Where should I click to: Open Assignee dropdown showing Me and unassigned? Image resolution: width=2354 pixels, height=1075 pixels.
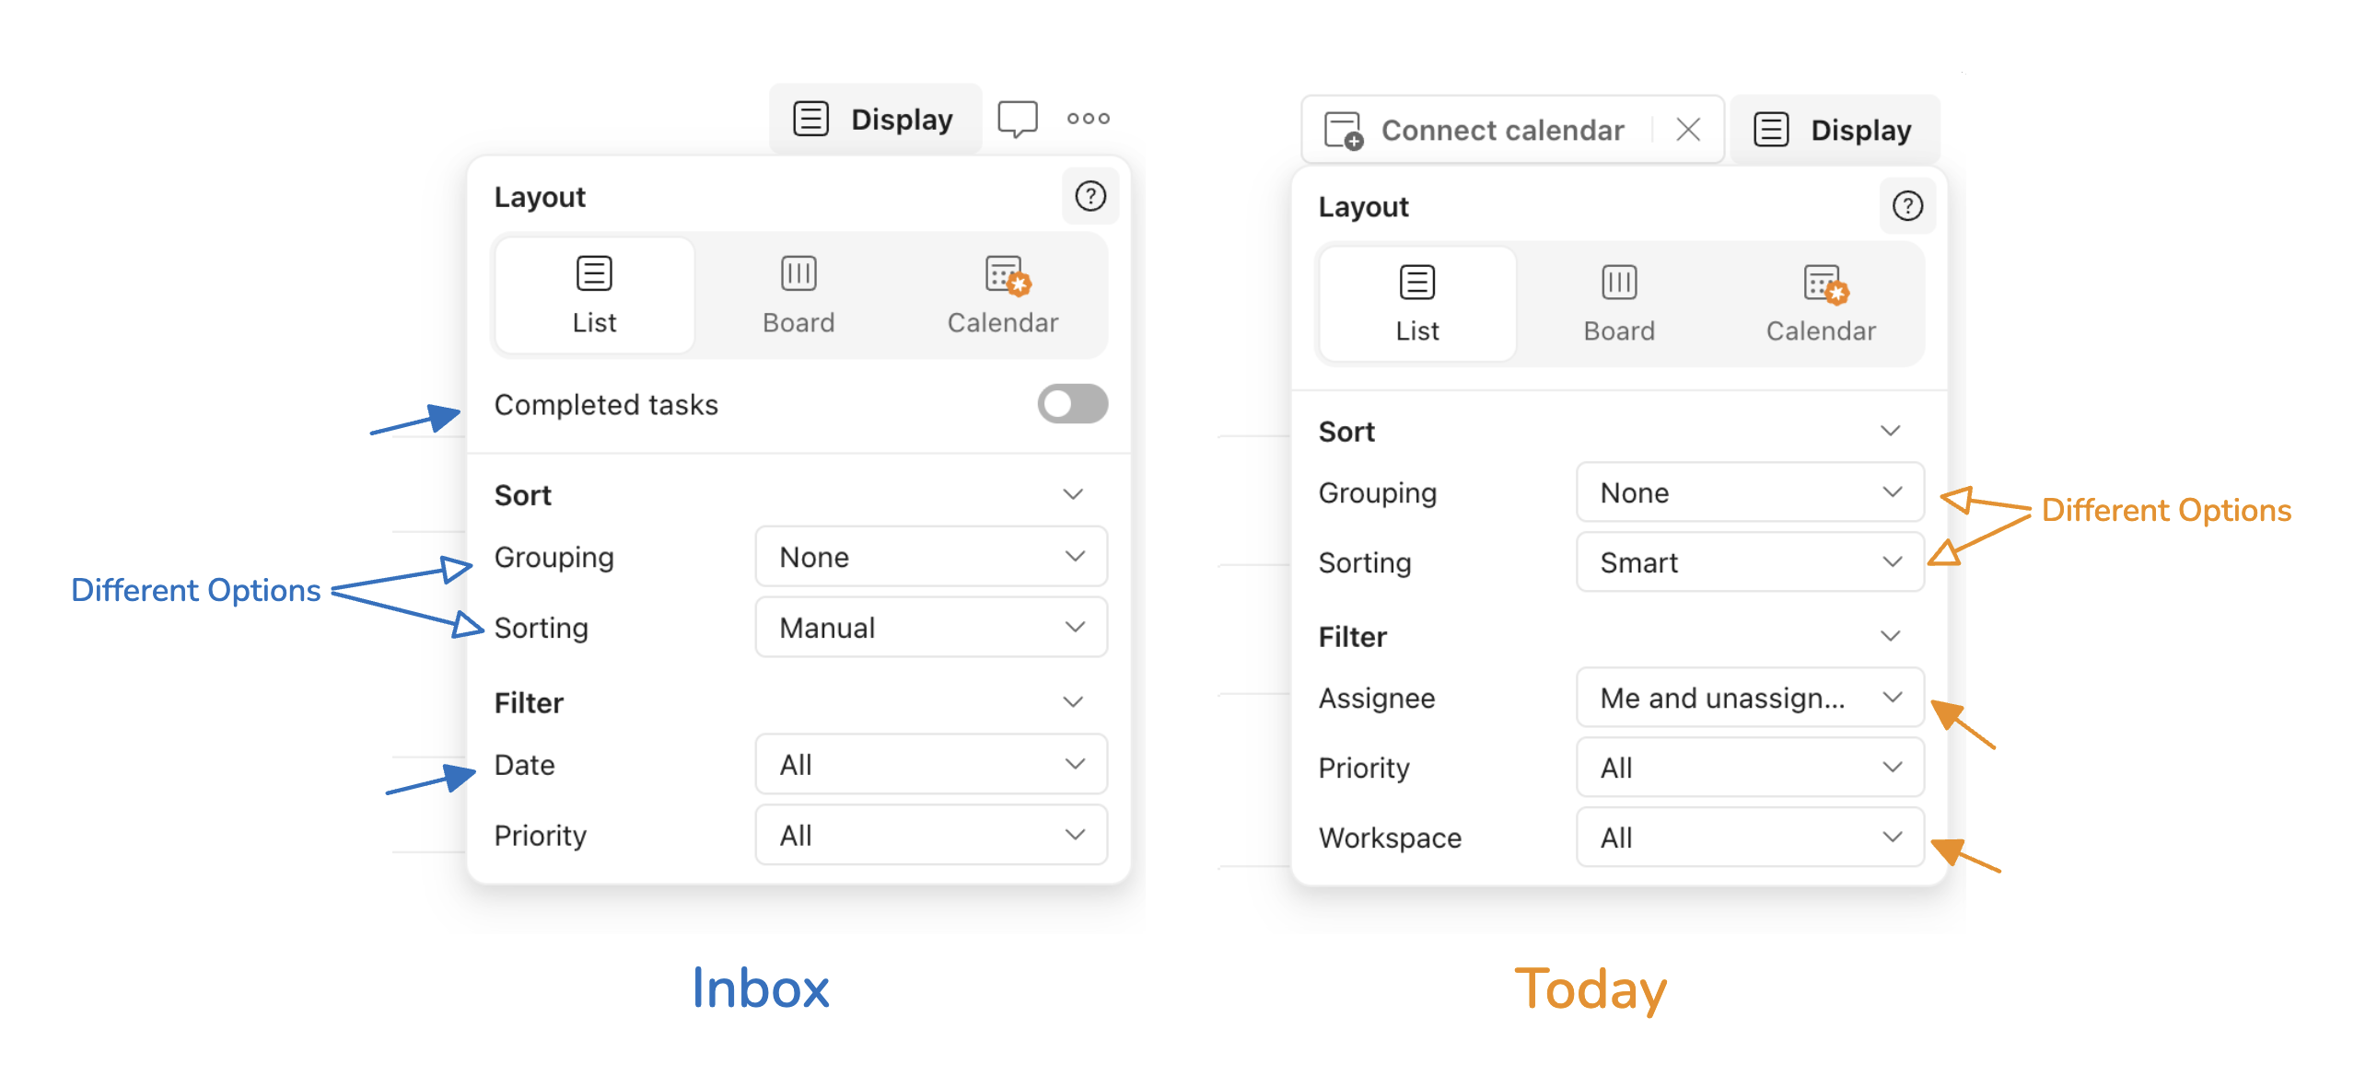click(1749, 698)
